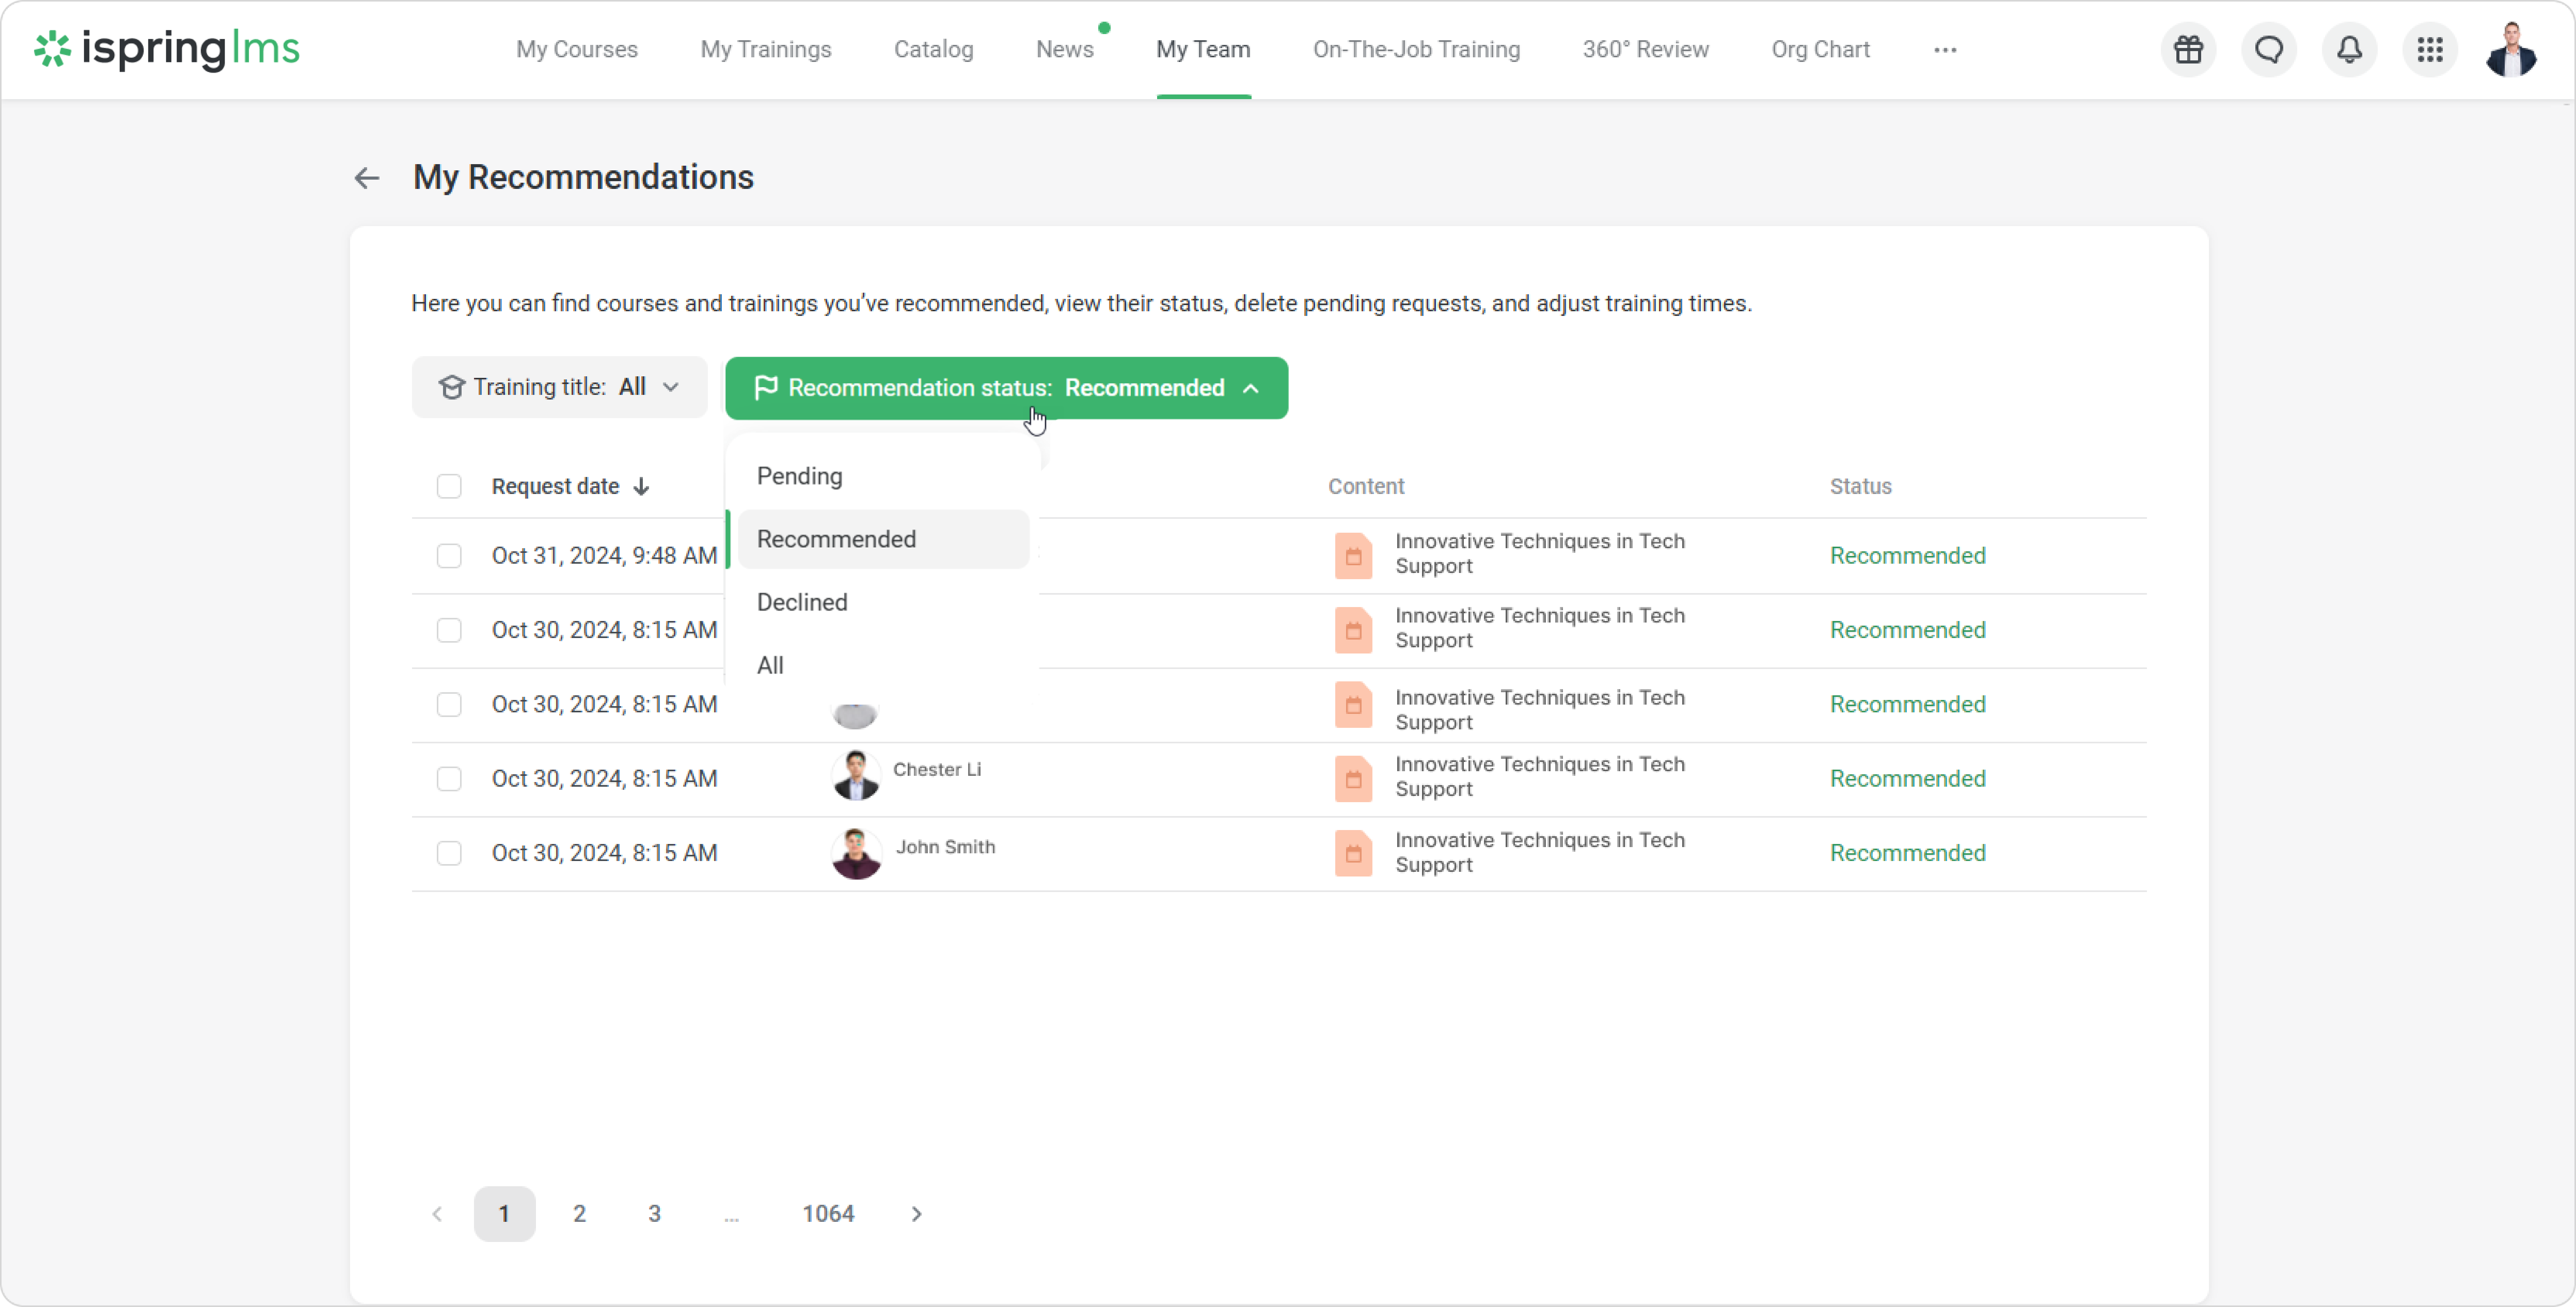
Task: Click the gift box icon in header
Action: 2188,50
